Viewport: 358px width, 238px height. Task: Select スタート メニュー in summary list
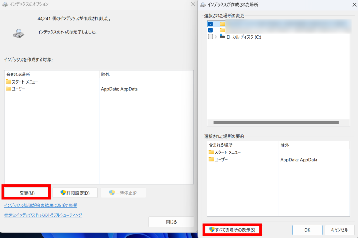point(227,152)
